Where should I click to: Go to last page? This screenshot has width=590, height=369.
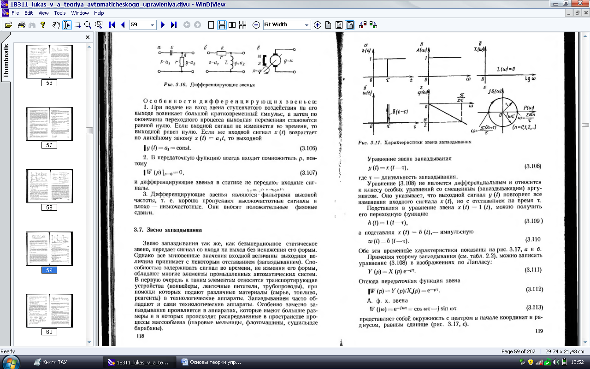[173, 25]
